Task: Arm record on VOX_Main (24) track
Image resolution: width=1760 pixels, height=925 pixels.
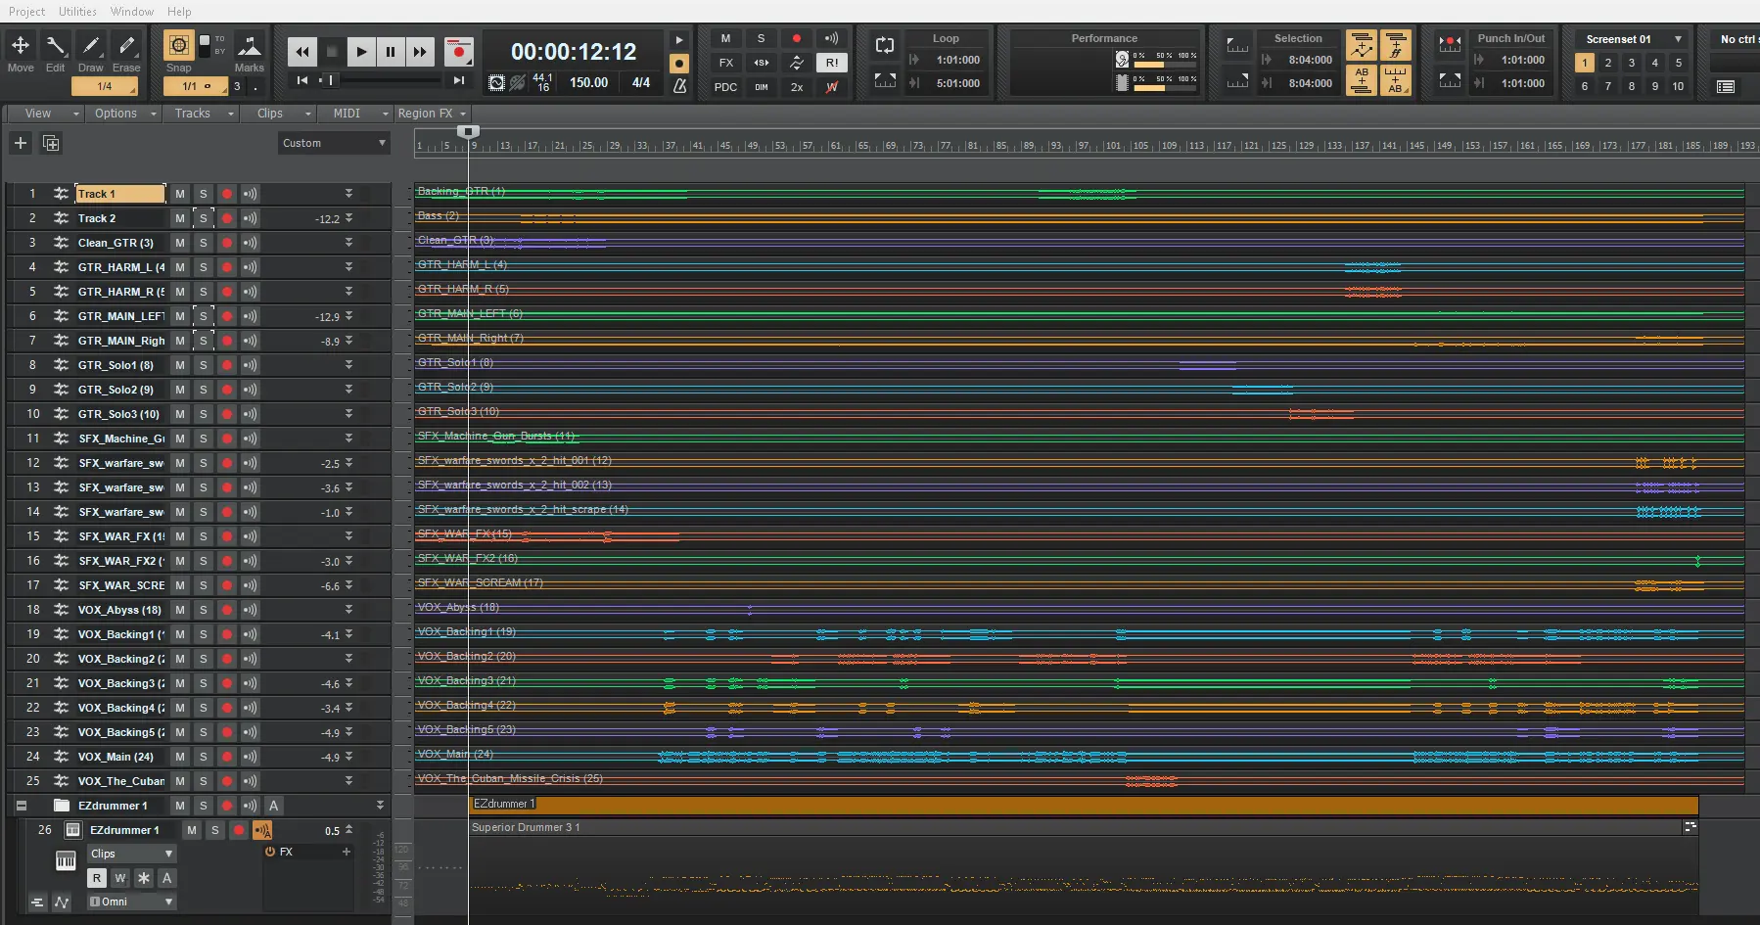Action: [x=227, y=757]
